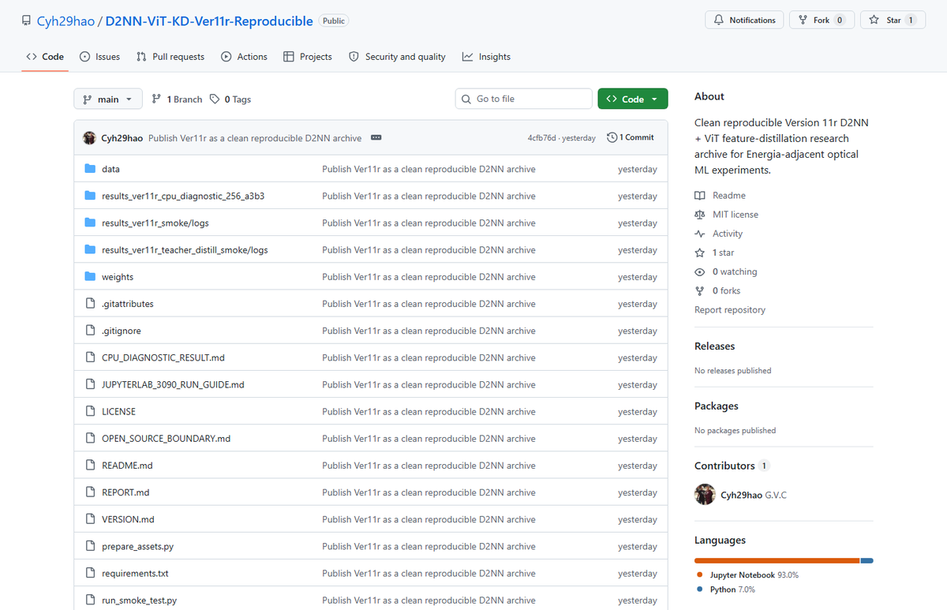Open the Issues tab
The height and width of the screenshot is (610, 947).
coord(100,57)
